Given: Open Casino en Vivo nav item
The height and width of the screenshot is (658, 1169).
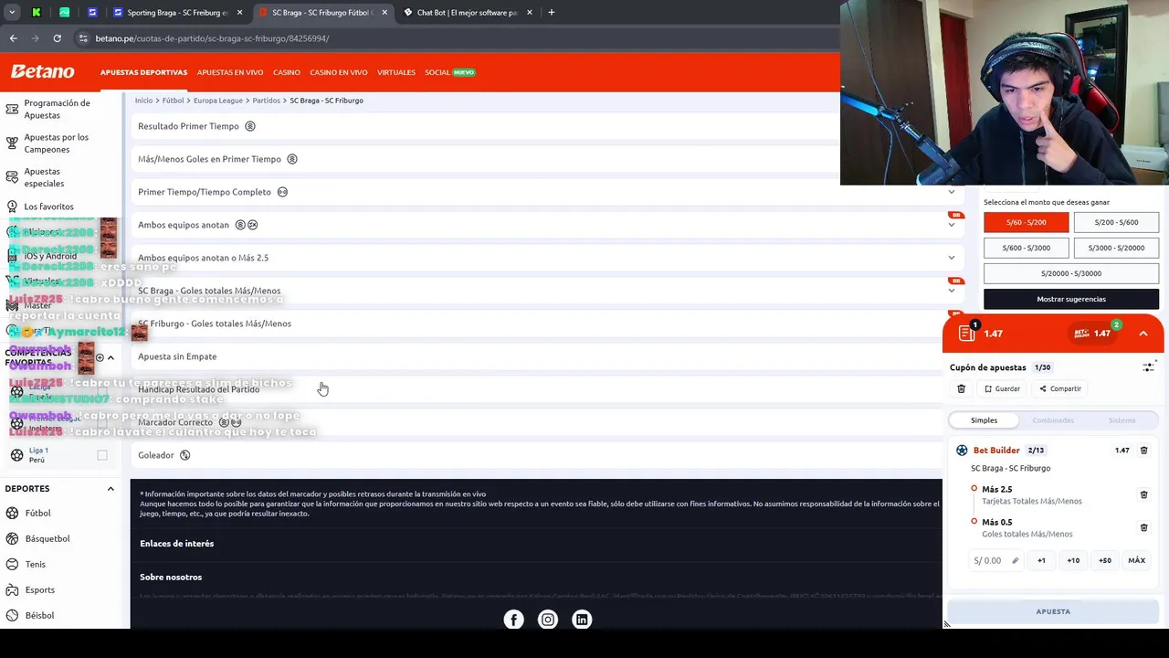Looking at the screenshot, I should point(339,72).
